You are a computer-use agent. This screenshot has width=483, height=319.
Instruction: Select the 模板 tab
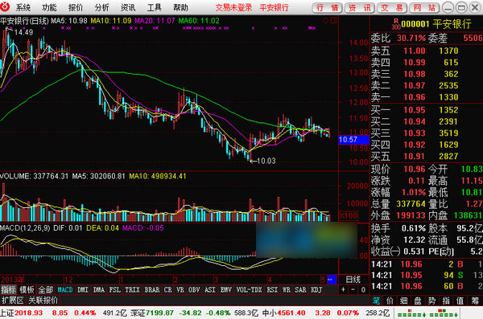pos(27,290)
